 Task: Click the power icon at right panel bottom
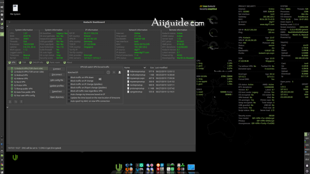tap(307, 171)
